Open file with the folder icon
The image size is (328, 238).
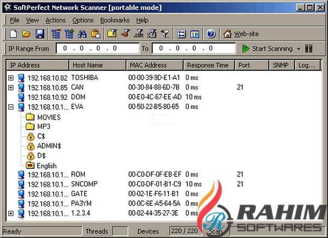tap(27, 34)
